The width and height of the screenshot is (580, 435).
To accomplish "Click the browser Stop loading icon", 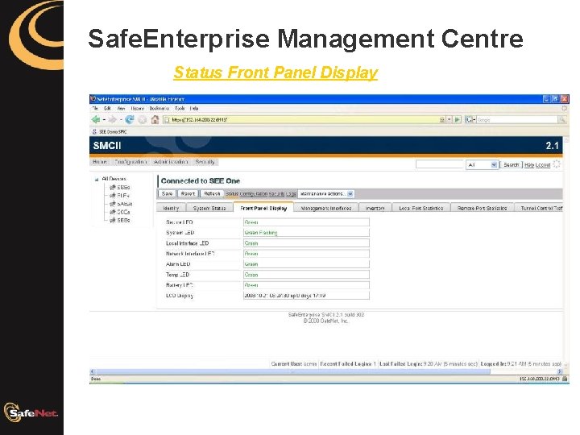I will pos(142,119).
